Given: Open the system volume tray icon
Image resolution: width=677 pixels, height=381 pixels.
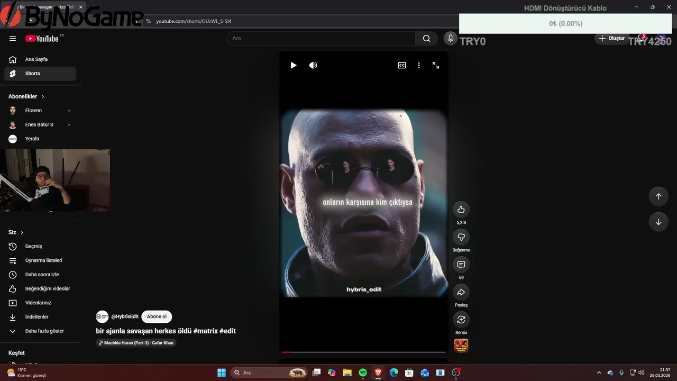Looking at the screenshot, I should [x=641, y=373].
